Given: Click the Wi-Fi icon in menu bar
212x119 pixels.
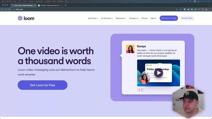Looking at the screenshot, I should [190, 1].
